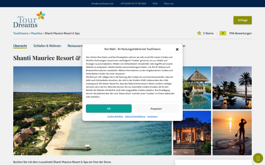
Task: Select the Übersicht tab
Action: pos(20,46)
